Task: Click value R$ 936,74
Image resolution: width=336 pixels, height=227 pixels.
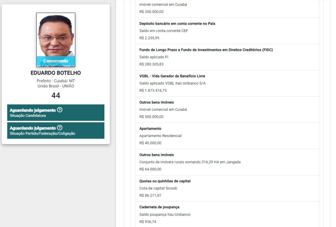Action: [x=148, y=222]
